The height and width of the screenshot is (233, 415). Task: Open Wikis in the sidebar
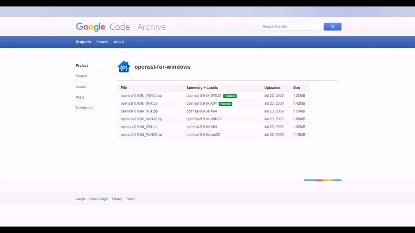coord(80,97)
